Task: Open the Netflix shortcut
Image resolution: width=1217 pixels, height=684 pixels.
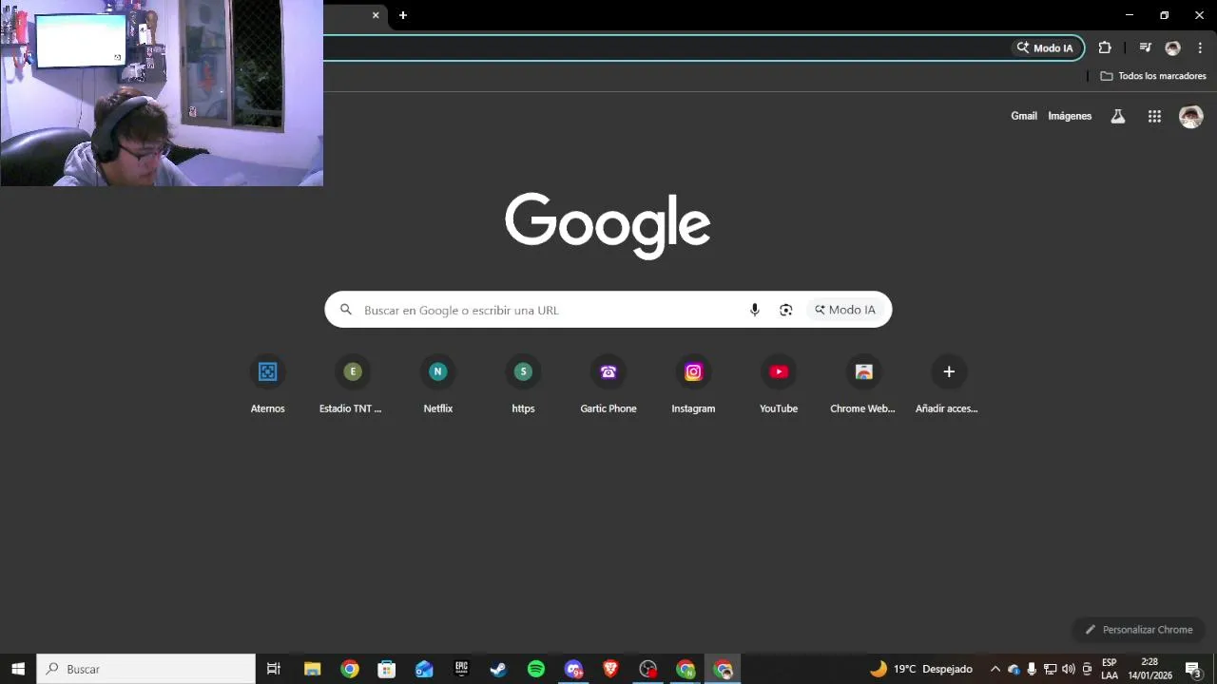Action: [x=437, y=385]
